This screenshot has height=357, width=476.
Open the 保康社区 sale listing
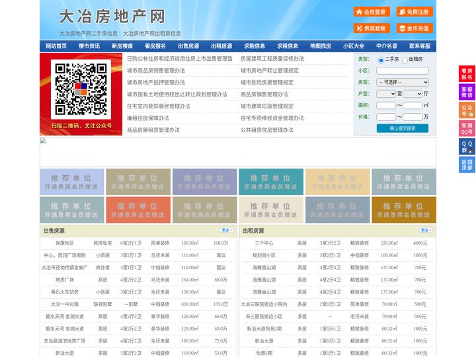coord(64,243)
